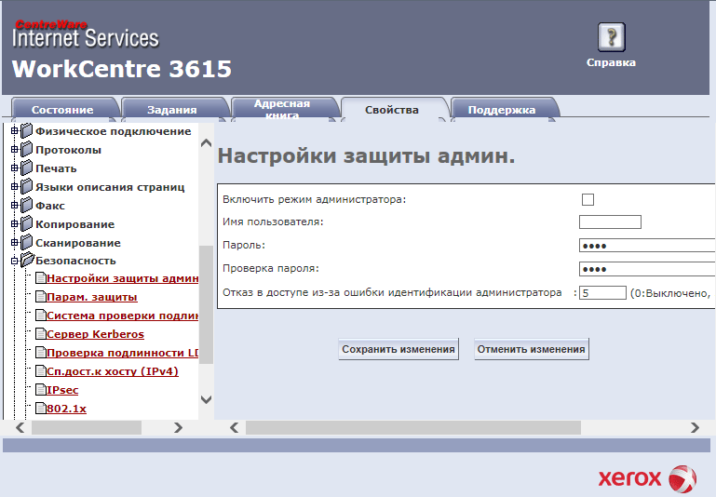716x497 pixels.
Task: Expand the Языки описания страниц tree node
Action: (15, 187)
